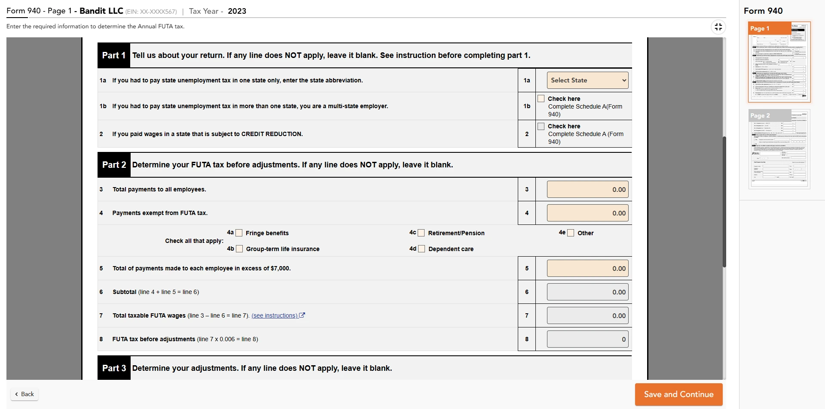The width and height of the screenshot is (825, 409).
Task: Open the see instructions external link icon
Action: click(302, 315)
